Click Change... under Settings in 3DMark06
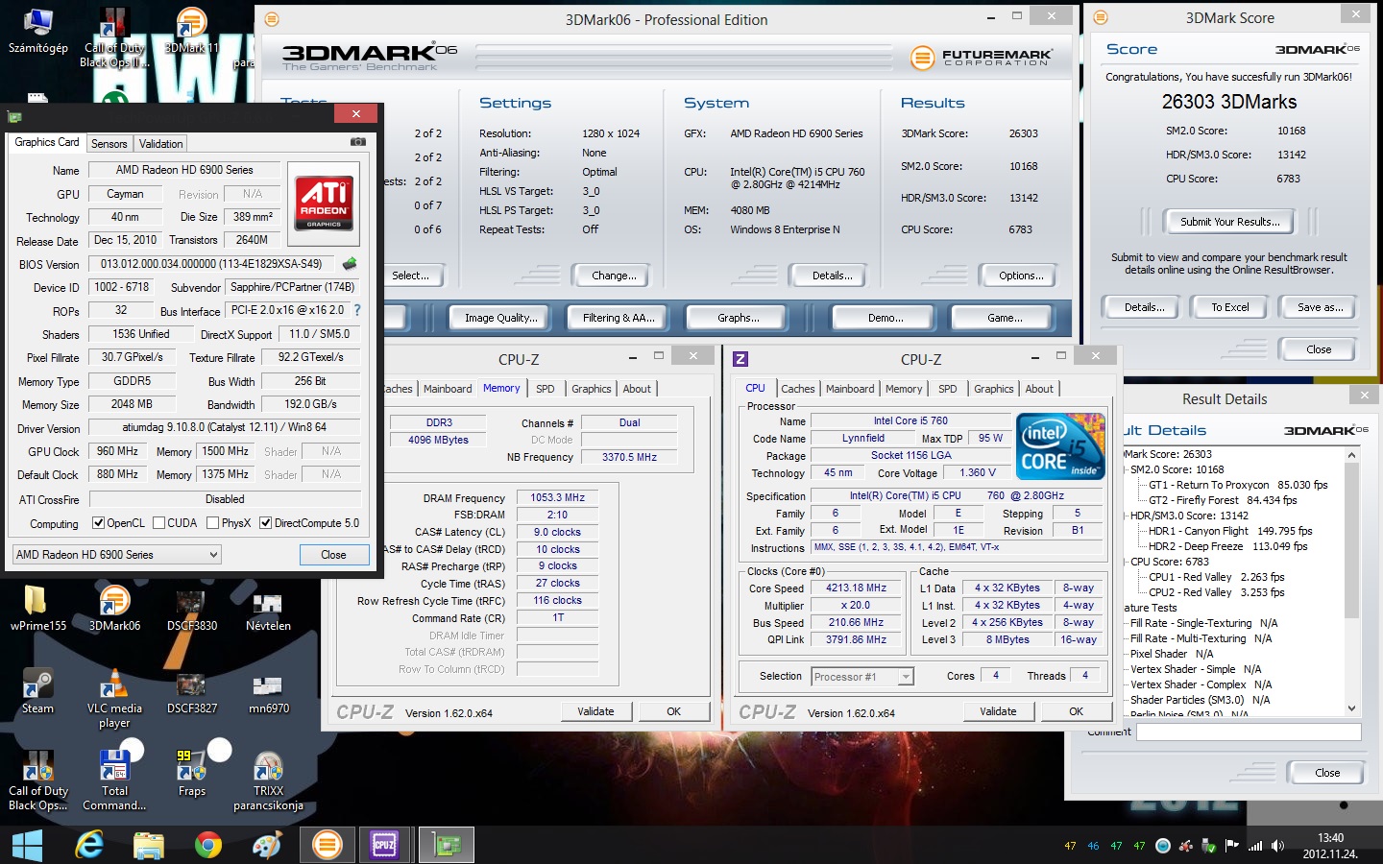Screen dimensions: 1383x864 (614, 276)
